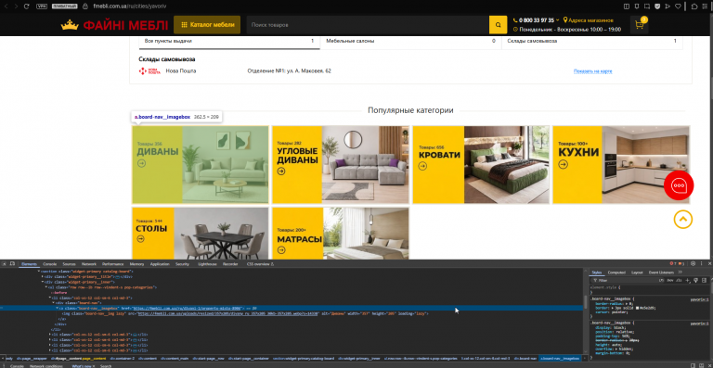
Task: Collapse the div board-nav node arrow
Action: point(54,303)
